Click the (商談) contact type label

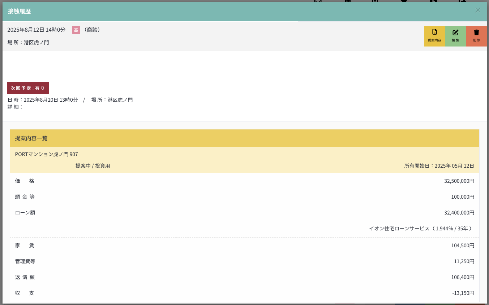pos(91,30)
